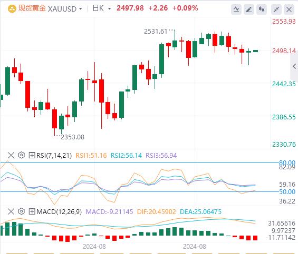Click the RSI1:51.16 value

coord(91,156)
